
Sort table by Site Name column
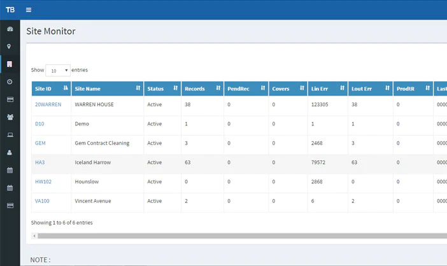[108, 88]
